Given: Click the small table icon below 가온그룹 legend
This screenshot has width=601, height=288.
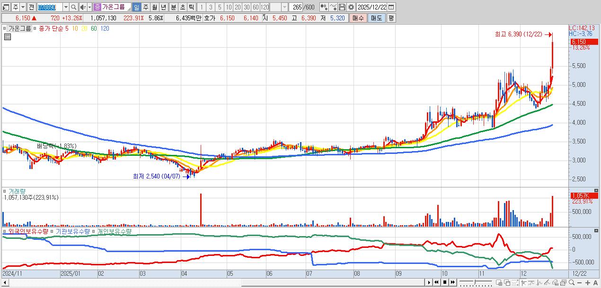Looking at the screenshot, I should pyautogui.click(x=7, y=37).
